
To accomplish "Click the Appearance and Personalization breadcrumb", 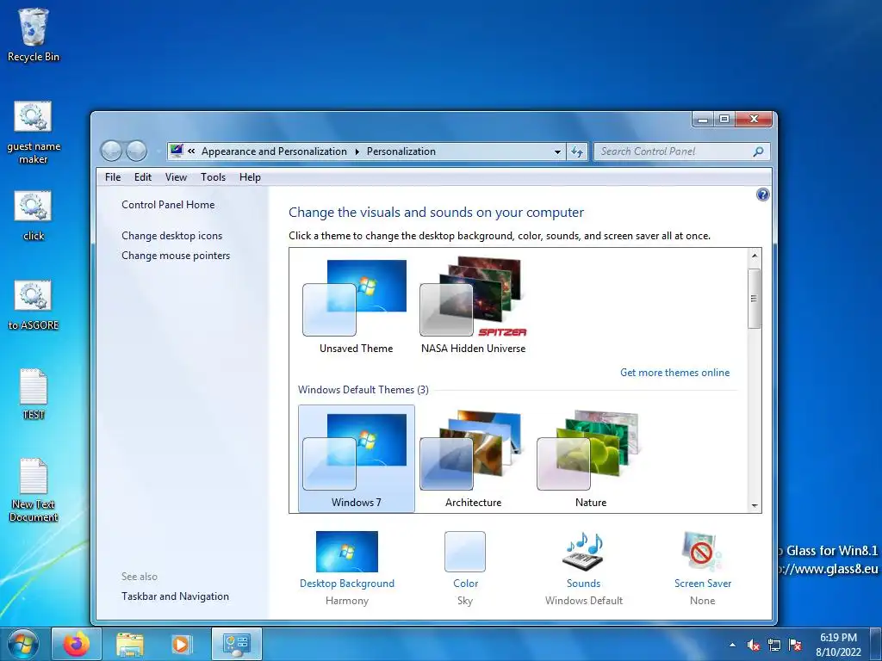I will [274, 151].
